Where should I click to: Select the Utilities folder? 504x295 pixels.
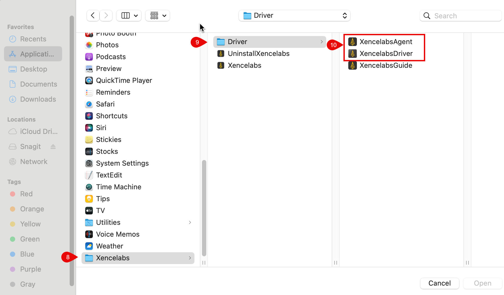[138, 222]
